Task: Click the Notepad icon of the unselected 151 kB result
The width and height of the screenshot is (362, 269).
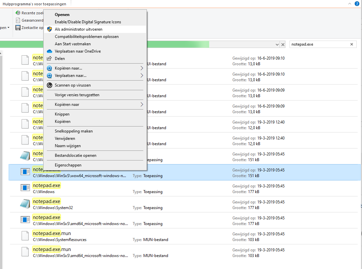Action: (25, 156)
